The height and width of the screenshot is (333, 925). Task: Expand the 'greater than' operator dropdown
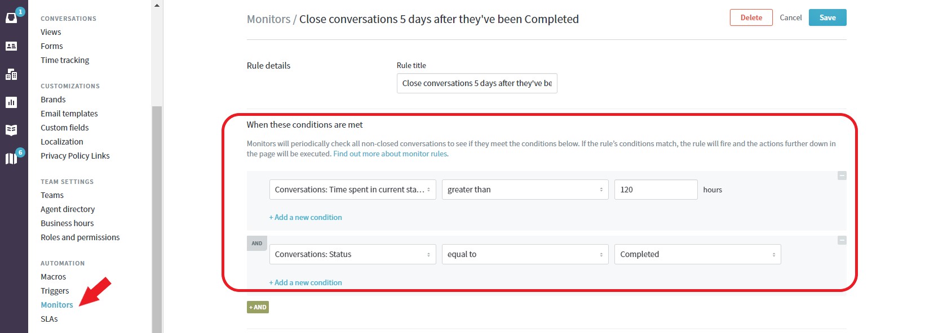tap(525, 190)
